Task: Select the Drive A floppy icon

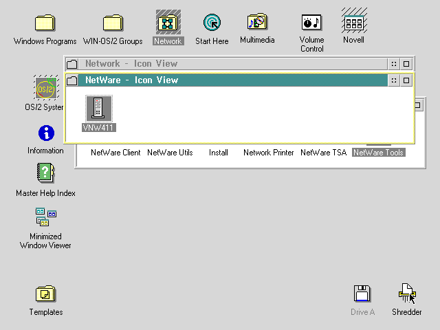Action: [x=362, y=294]
